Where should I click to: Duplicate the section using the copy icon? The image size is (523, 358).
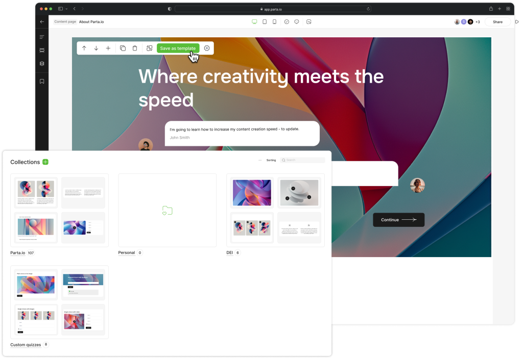coord(123,48)
